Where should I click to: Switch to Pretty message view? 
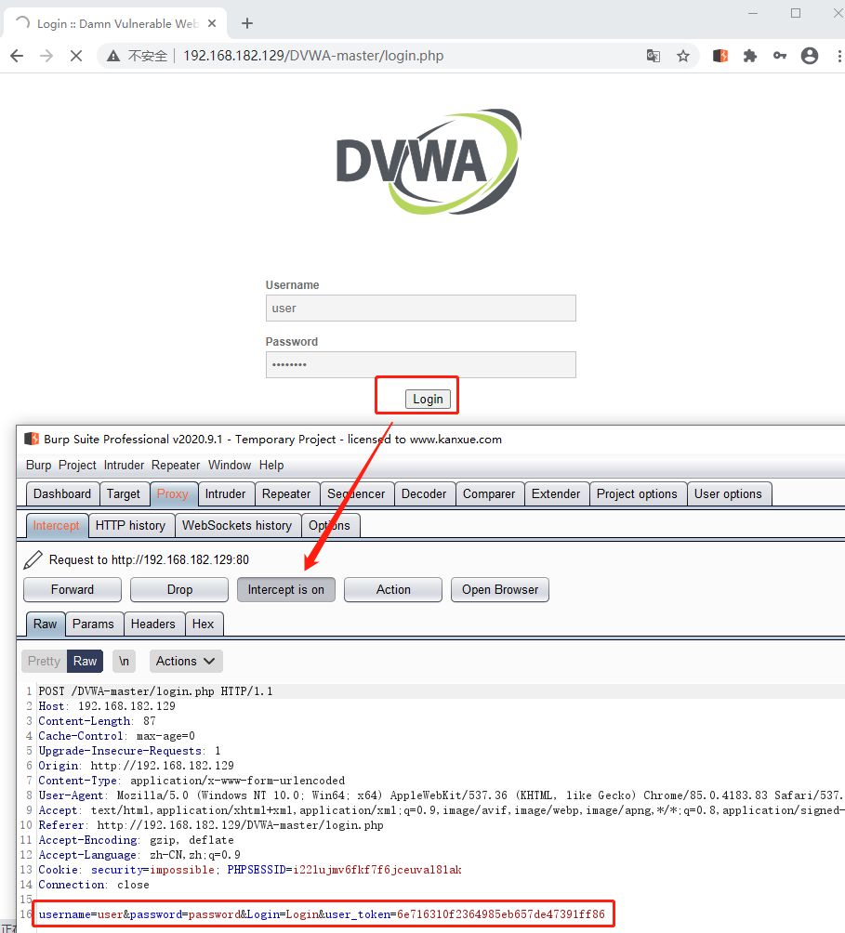pyautogui.click(x=44, y=661)
